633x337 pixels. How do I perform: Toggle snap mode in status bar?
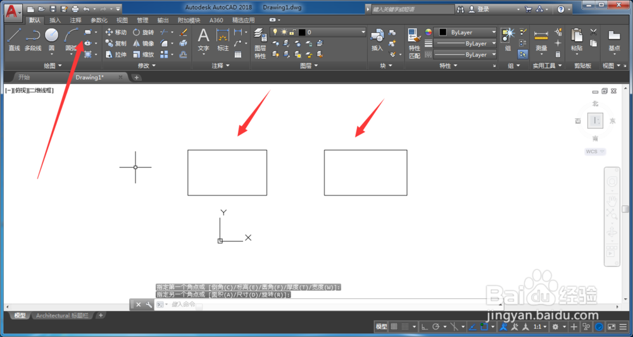click(405, 326)
